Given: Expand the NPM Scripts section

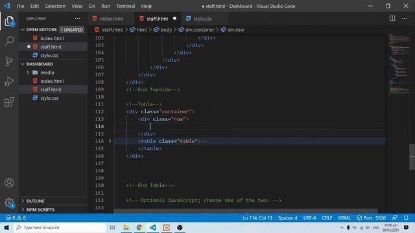Looking at the screenshot, I should (23, 210).
